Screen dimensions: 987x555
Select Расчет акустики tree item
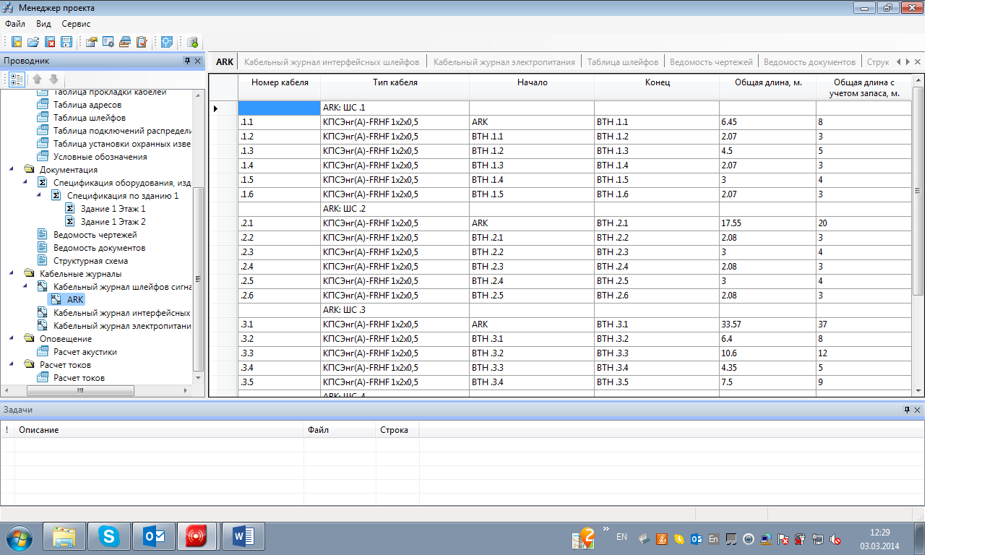click(85, 352)
